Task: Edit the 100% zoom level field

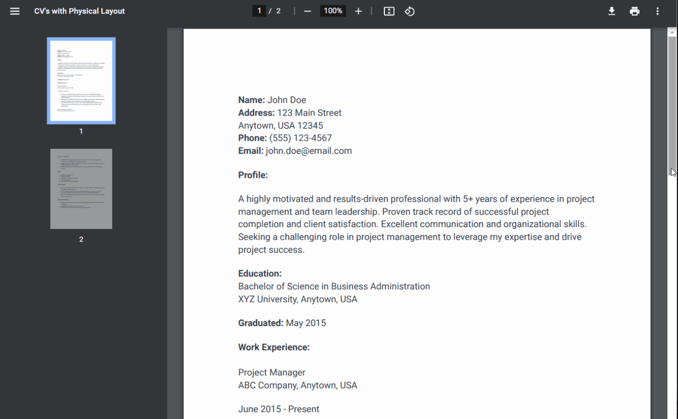Action: tap(332, 10)
